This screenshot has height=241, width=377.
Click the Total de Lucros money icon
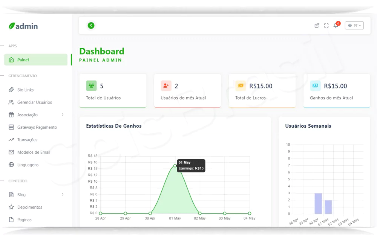[241, 86]
